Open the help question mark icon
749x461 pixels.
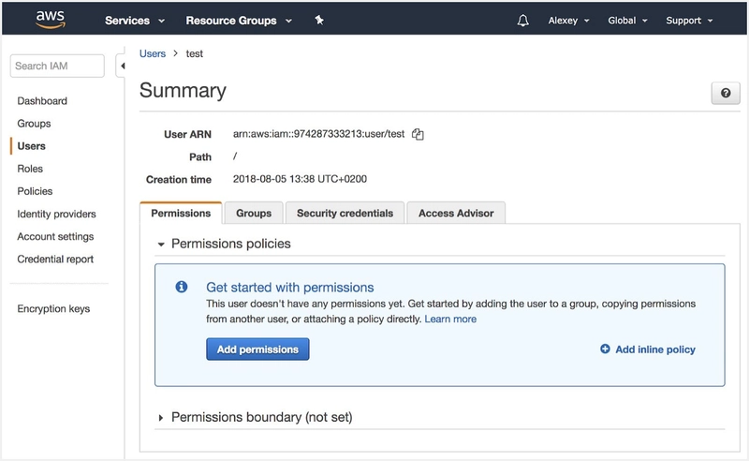[725, 93]
